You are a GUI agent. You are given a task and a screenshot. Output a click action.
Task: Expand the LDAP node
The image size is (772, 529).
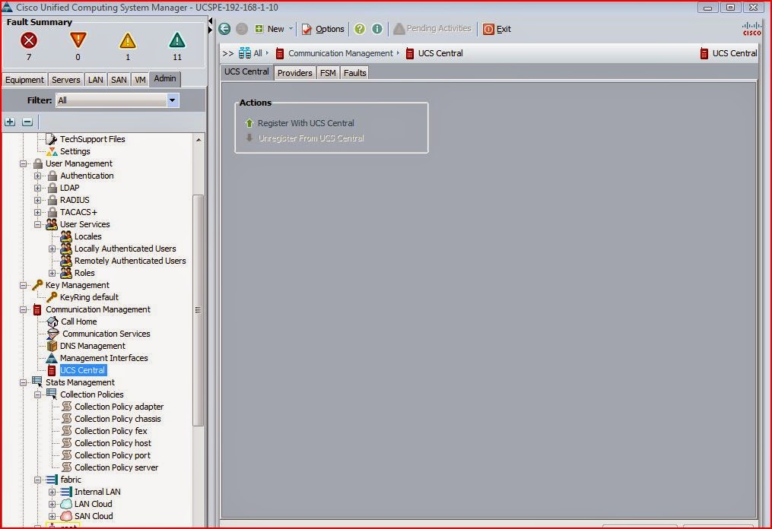[37, 188]
